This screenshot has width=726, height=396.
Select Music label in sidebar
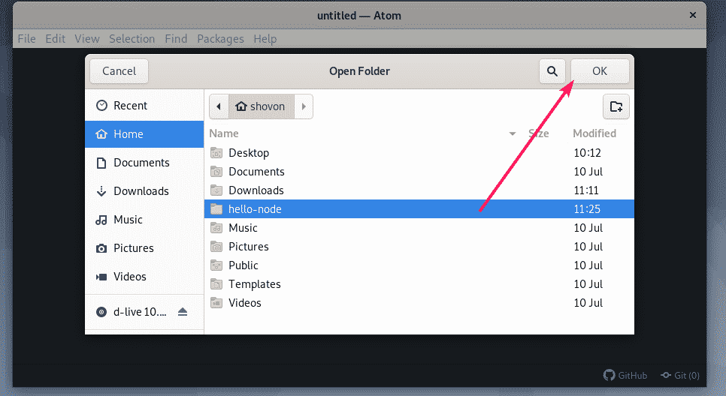(x=129, y=220)
